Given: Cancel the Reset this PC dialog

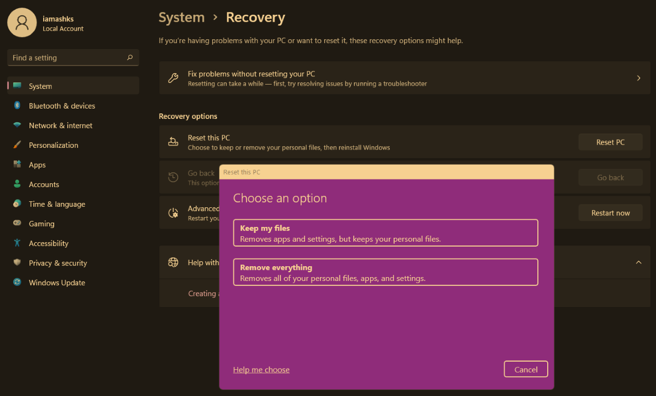Looking at the screenshot, I should coord(526,369).
